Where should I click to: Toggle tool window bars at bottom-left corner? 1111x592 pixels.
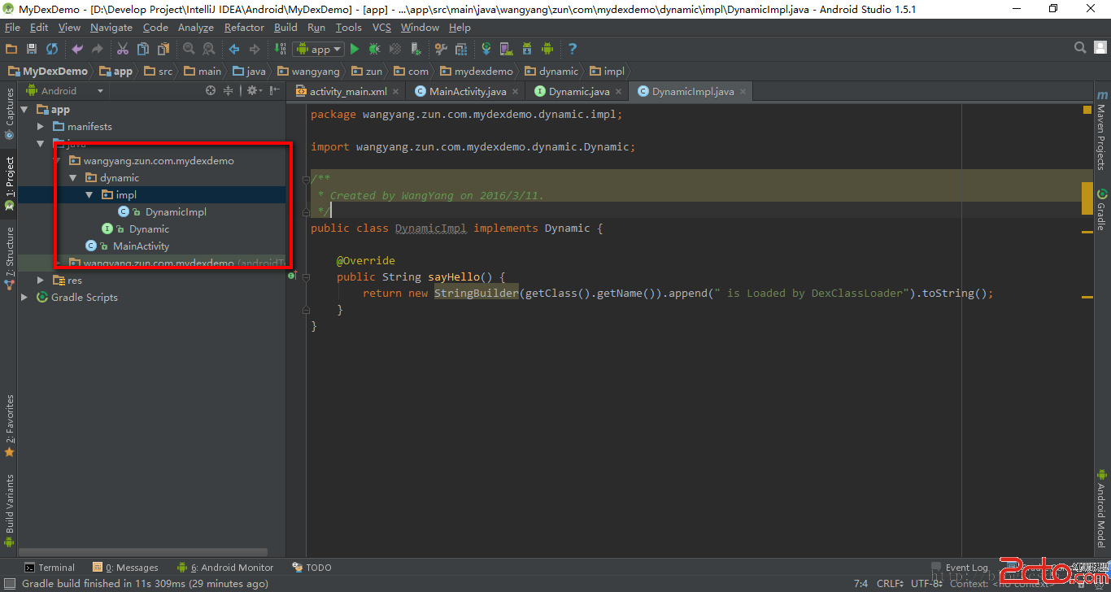(x=9, y=584)
